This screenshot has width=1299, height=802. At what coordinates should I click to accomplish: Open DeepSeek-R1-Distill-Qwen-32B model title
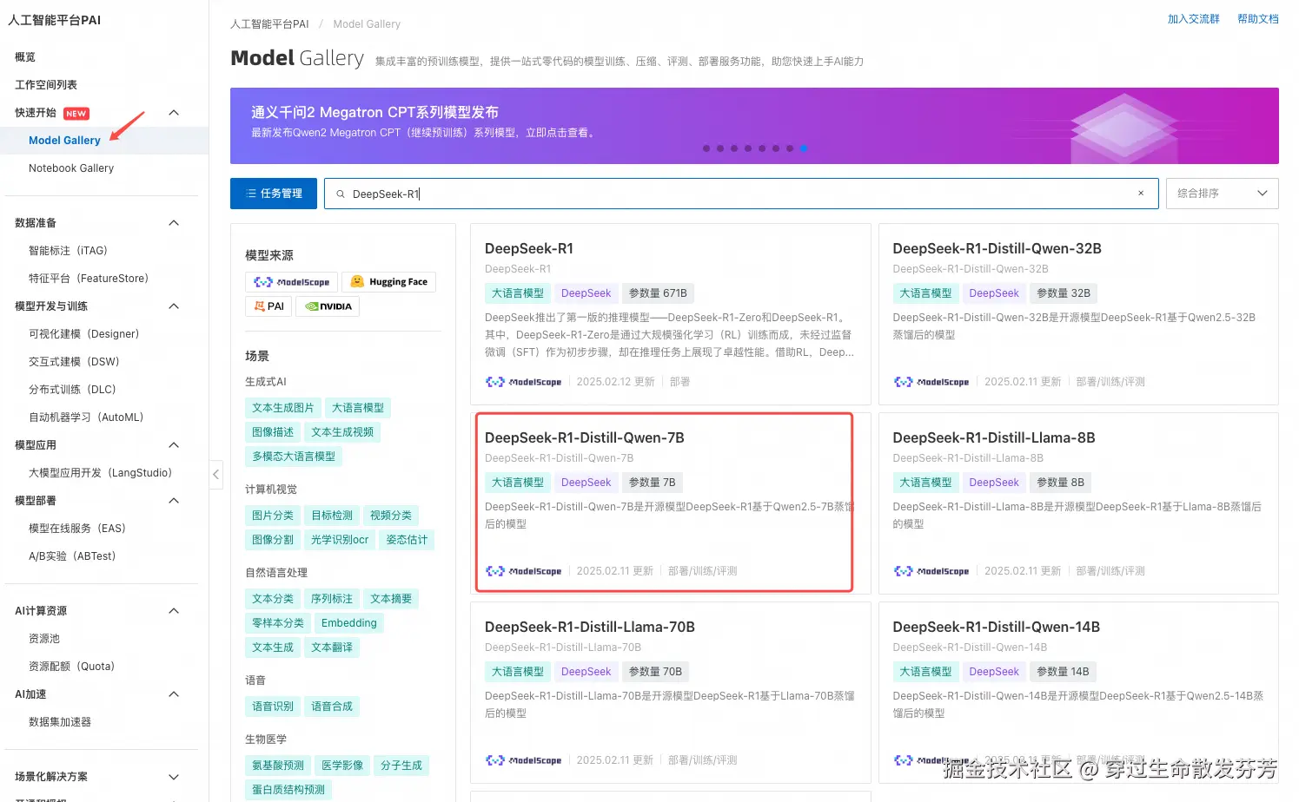click(997, 248)
